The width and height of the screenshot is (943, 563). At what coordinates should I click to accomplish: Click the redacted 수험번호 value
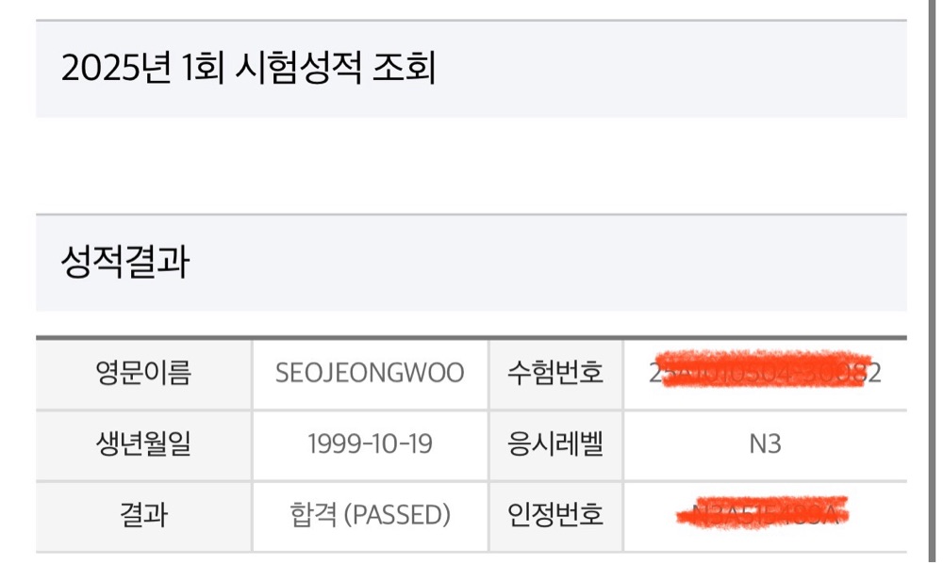coord(765,373)
